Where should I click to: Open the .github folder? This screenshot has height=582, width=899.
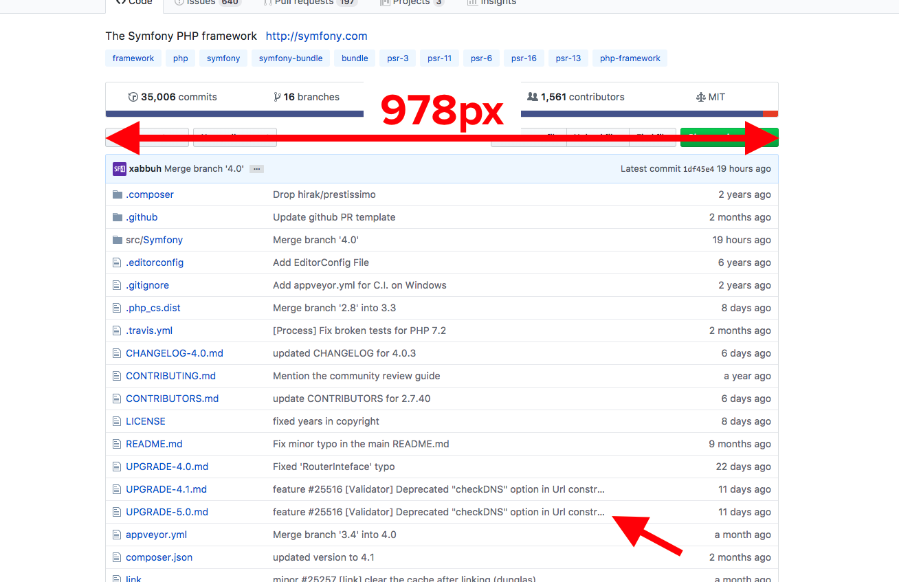142,217
